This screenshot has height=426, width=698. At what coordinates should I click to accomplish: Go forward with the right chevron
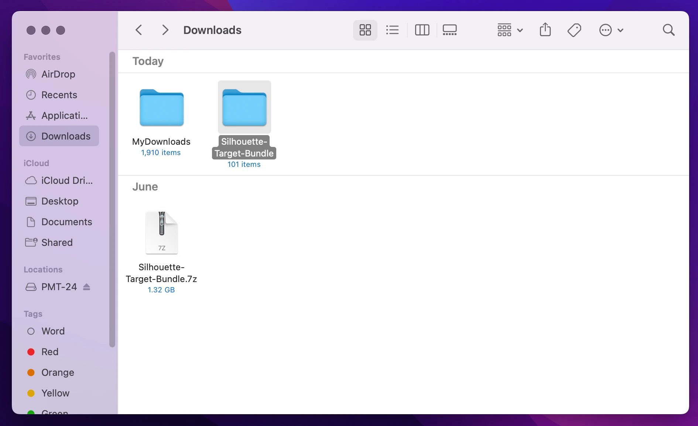[x=165, y=30]
